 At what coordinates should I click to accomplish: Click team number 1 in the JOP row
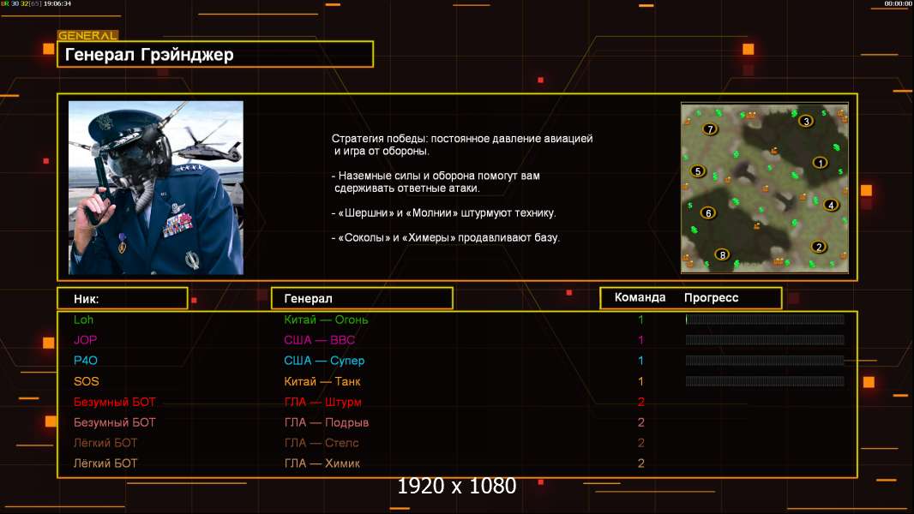(x=640, y=340)
